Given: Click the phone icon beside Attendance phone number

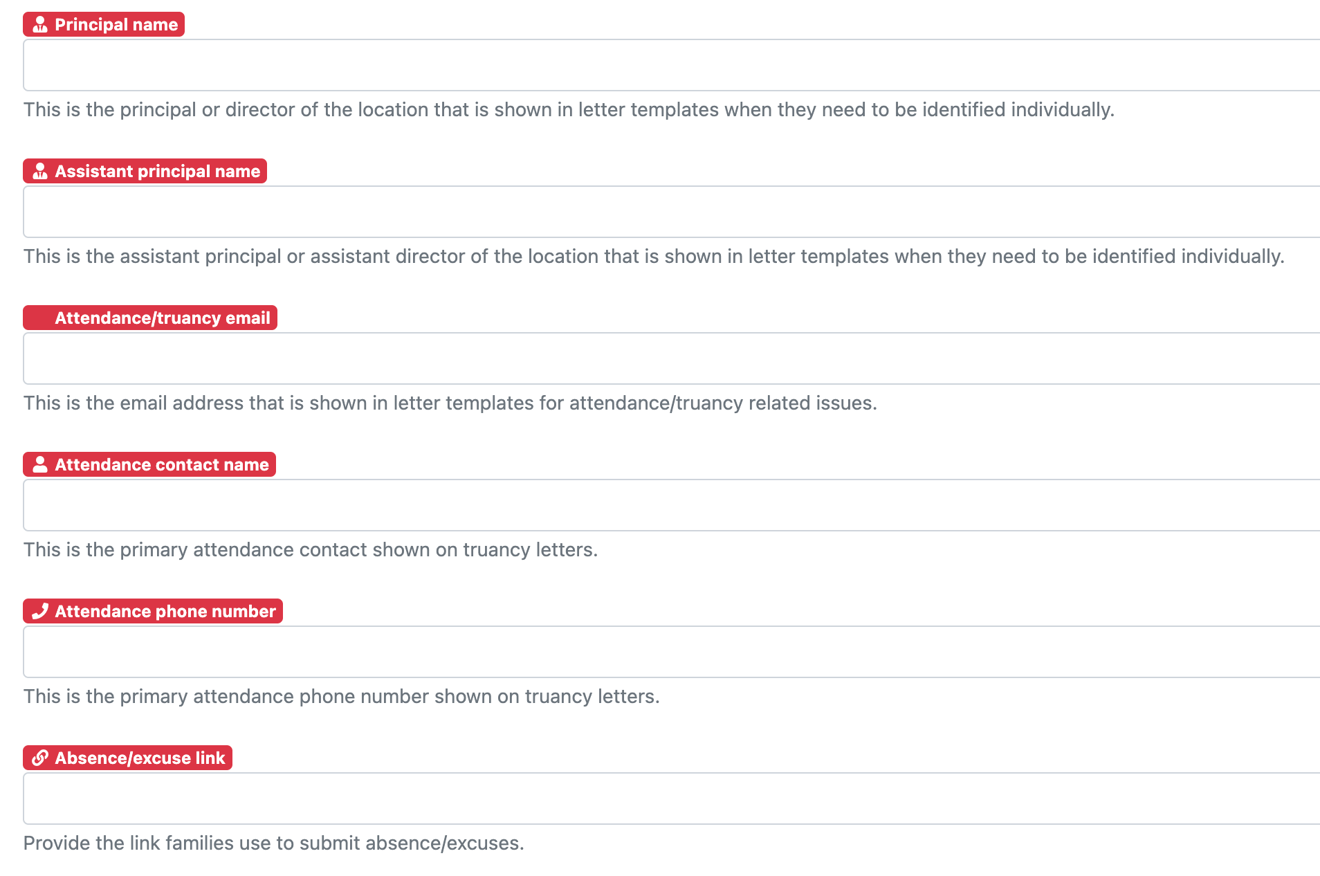Looking at the screenshot, I should [x=40, y=612].
